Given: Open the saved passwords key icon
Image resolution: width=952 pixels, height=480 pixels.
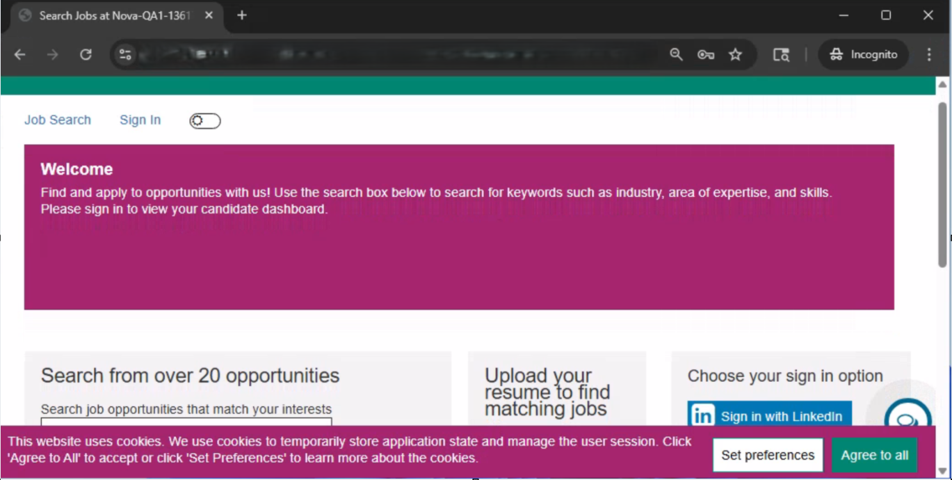Looking at the screenshot, I should (x=706, y=54).
